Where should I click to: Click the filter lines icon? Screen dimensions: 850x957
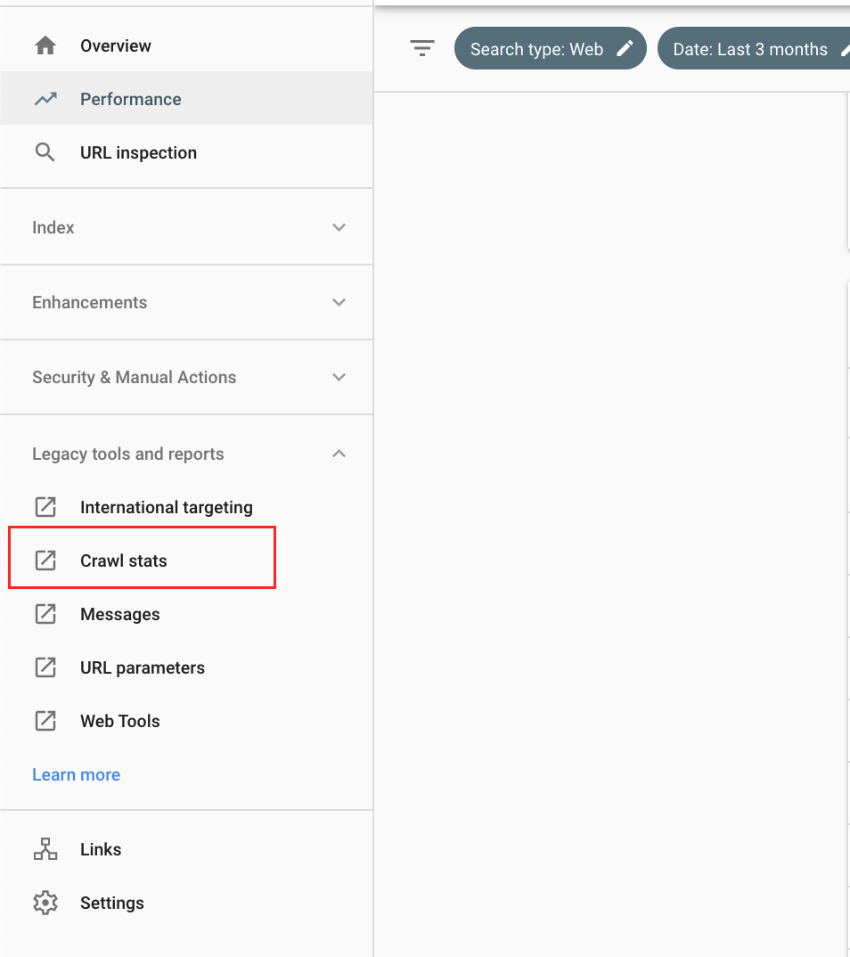tap(422, 49)
